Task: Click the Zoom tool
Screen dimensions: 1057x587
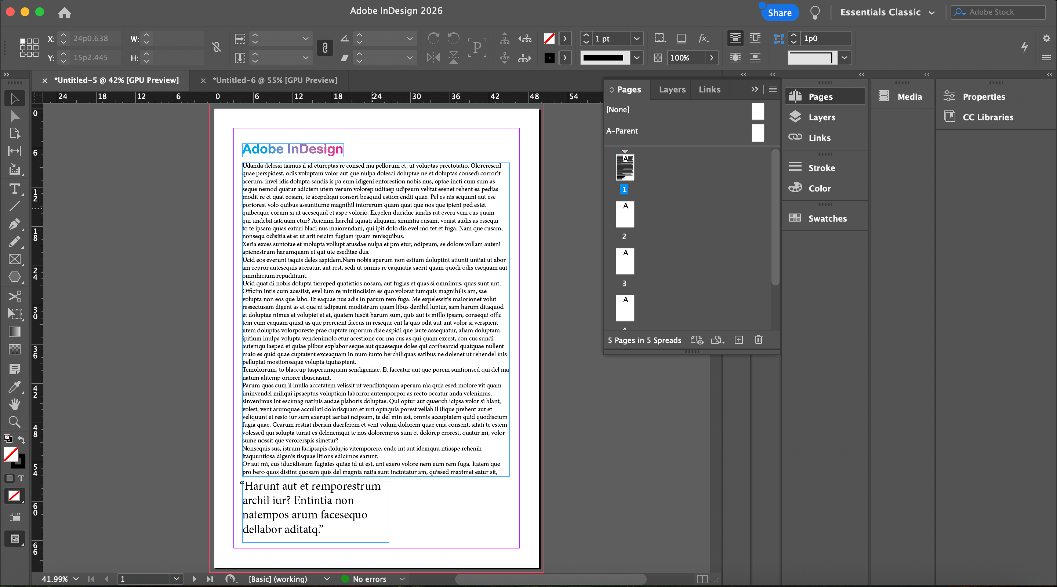Action: [14, 422]
